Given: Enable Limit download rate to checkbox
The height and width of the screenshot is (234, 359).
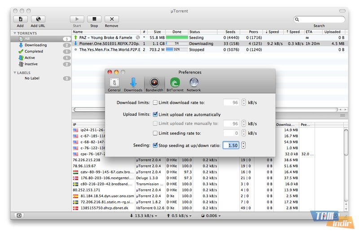Looking at the screenshot, I should pyautogui.click(x=155, y=102).
